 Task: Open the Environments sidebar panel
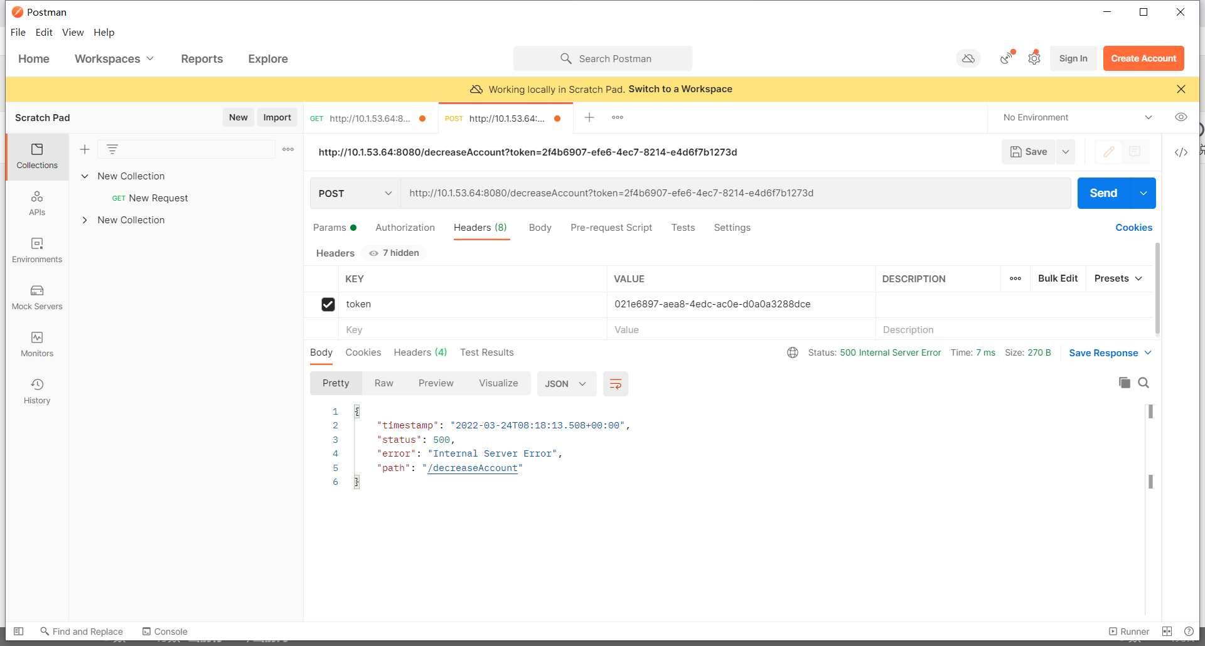[x=37, y=250]
